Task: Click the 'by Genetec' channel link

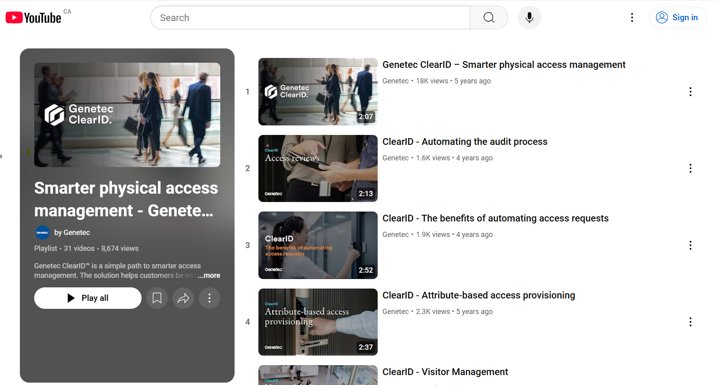Action: pos(72,233)
